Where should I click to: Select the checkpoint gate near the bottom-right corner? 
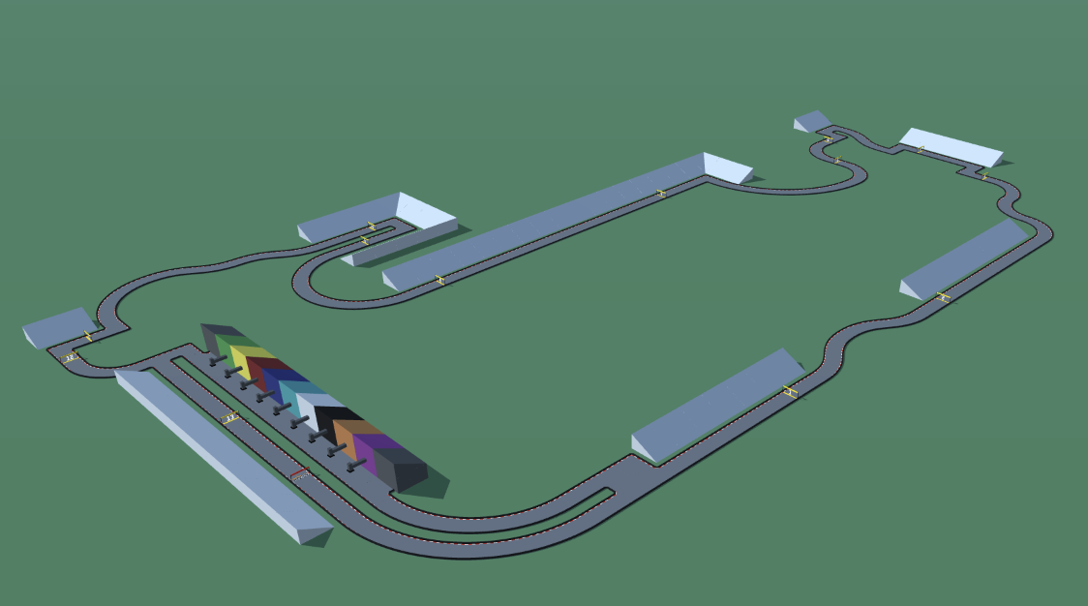[788, 392]
